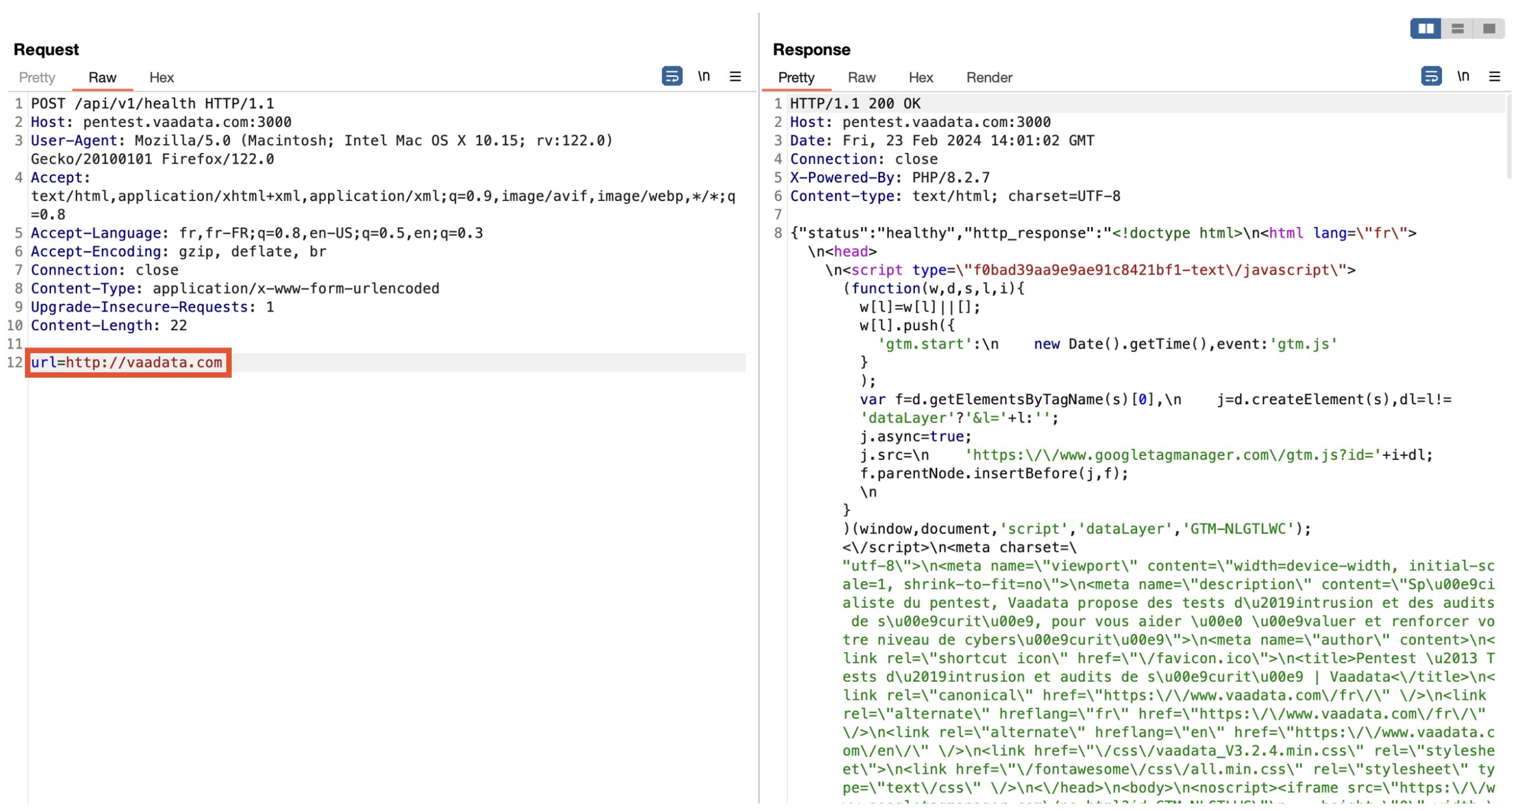Viewport: 1518px width, 811px height.
Task: Show non-printable characters in Request panel
Action: (x=703, y=76)
